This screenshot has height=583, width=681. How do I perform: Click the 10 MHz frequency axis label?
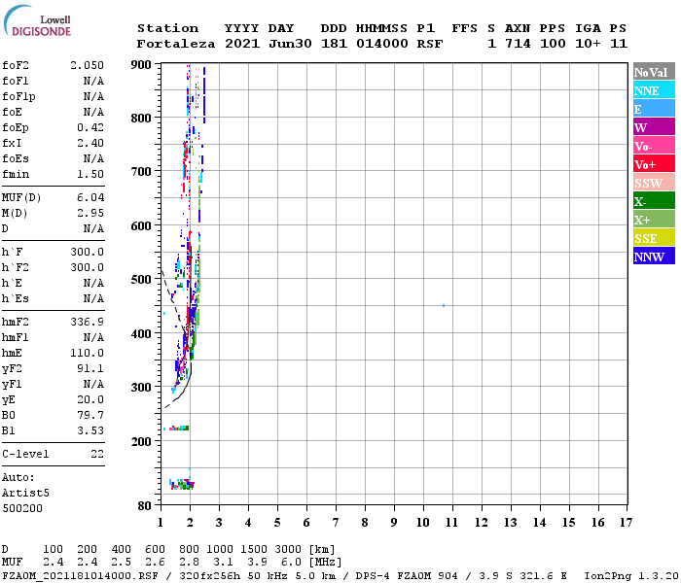[423, 523]
